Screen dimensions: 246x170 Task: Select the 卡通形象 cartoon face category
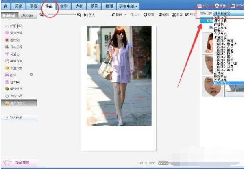16,68
